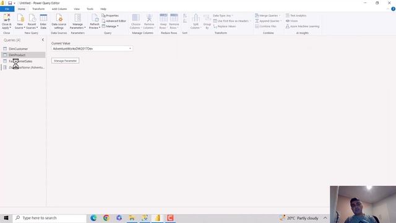The height and width of the screenshot is (223, 396).
Task: Open the Data Type: Any dropdown
Action: (223, 15)
